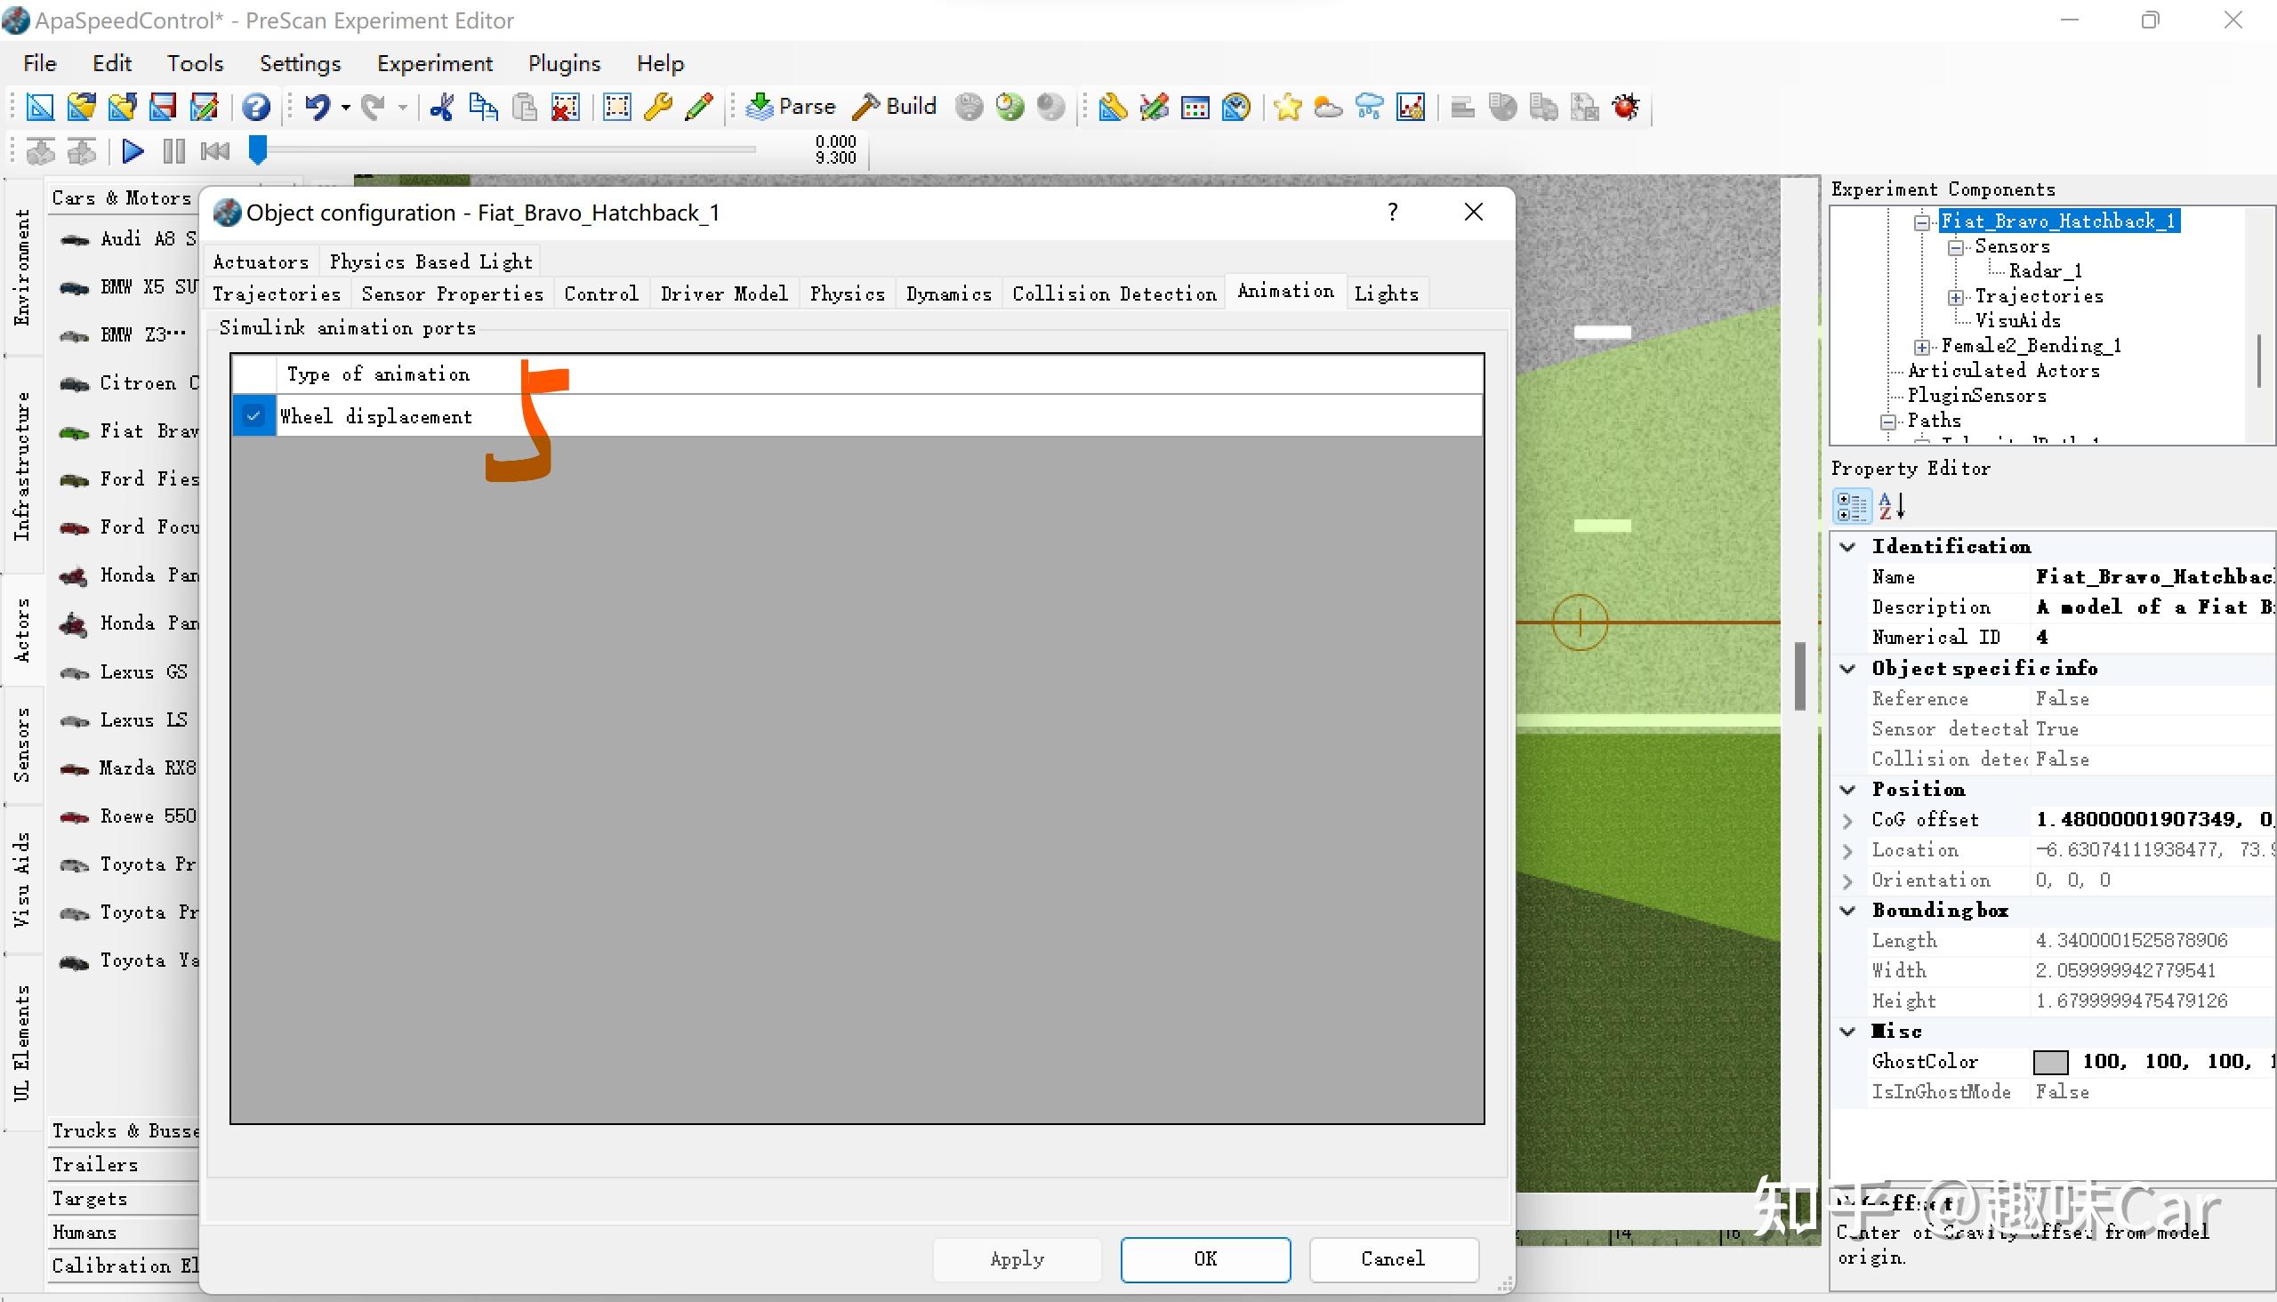
Task: Switch to the Collision Detection tab
Action: click(x=1114, y=294)
